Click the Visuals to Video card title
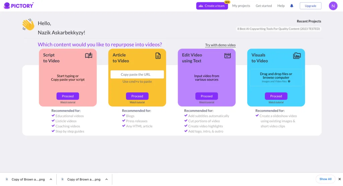 (260, 58)
